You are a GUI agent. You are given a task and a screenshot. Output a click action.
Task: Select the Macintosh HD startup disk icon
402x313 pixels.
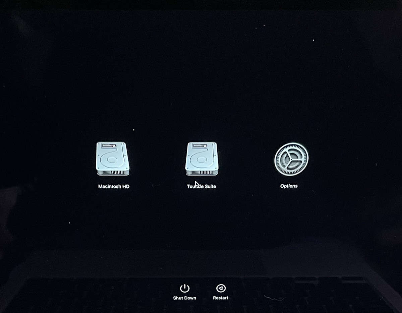(113, 159)
